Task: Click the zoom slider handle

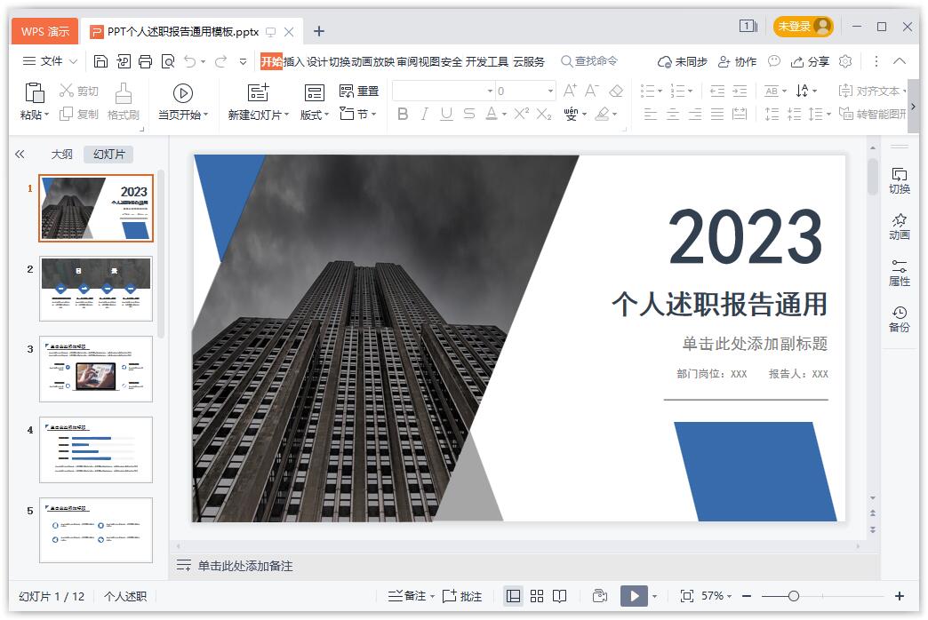Action: pyautogui.click(x=794, y=596)
